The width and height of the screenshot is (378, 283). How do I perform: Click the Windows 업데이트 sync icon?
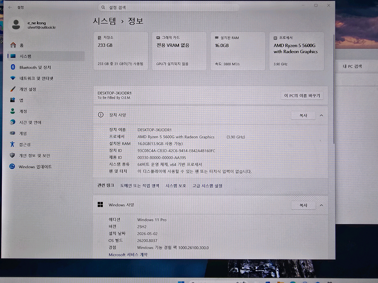pos(12,166)
